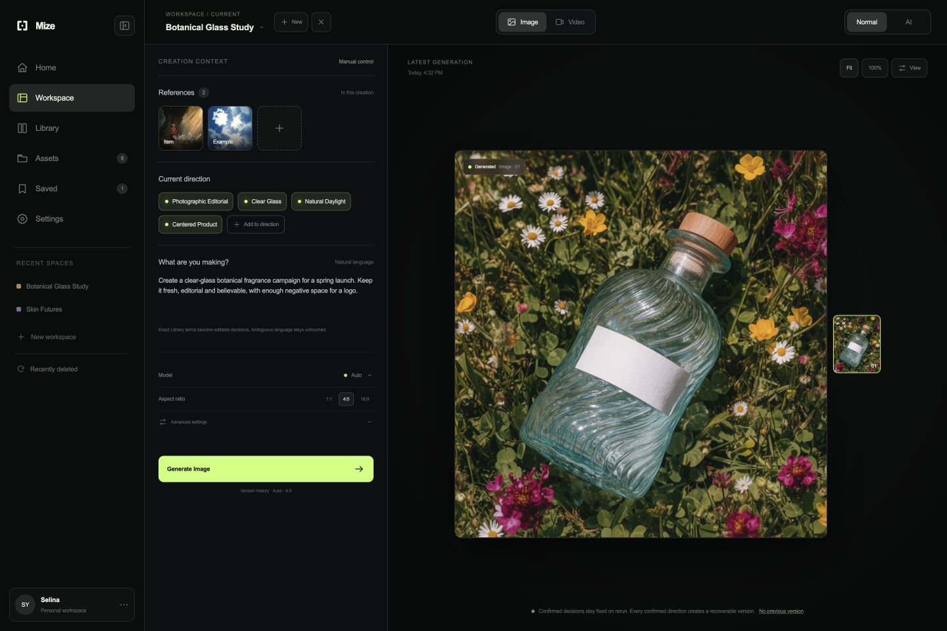Click Add to direction button

click(x=256, y=225)
